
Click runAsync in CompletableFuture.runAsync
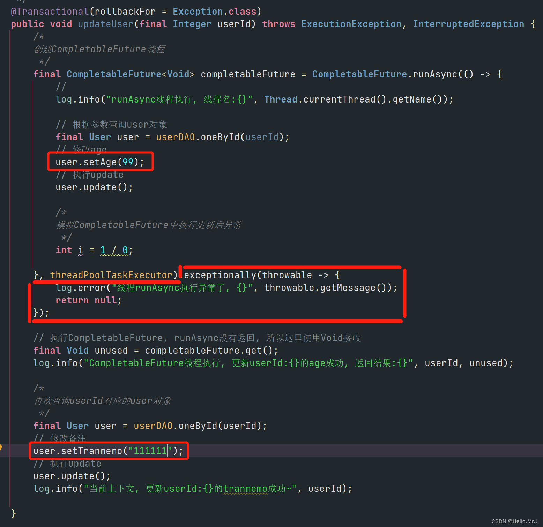pyautogui.click(x=435, y=74)
